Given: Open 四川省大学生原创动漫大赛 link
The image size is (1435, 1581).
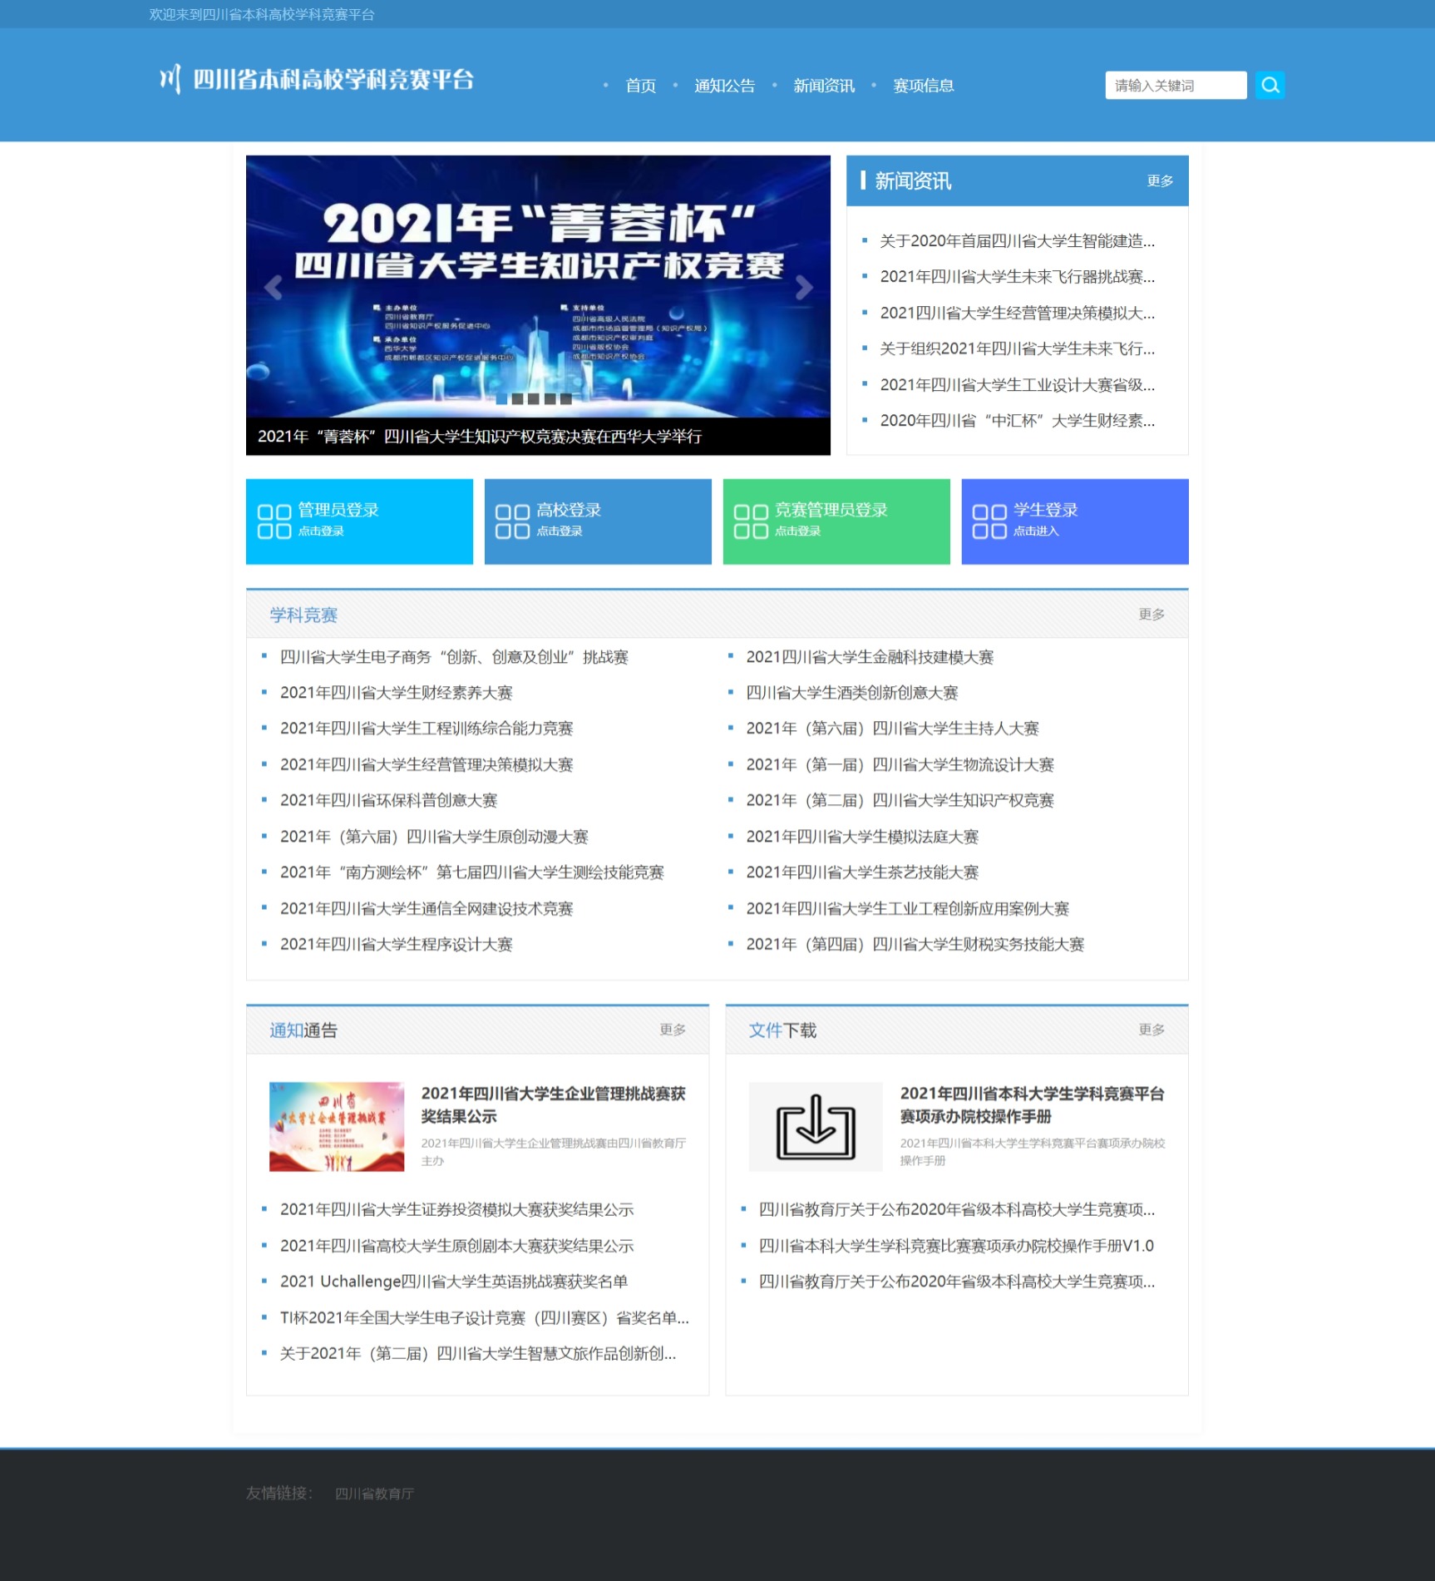Looking at the screenshot, I should click(x=434, y=837).
